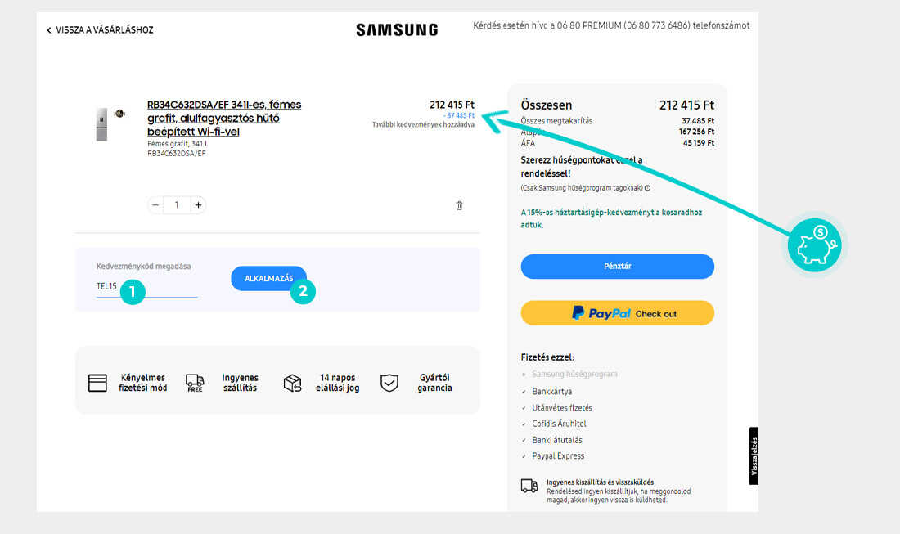Click the info icon beside hűségprogram note

click(647, 188)
